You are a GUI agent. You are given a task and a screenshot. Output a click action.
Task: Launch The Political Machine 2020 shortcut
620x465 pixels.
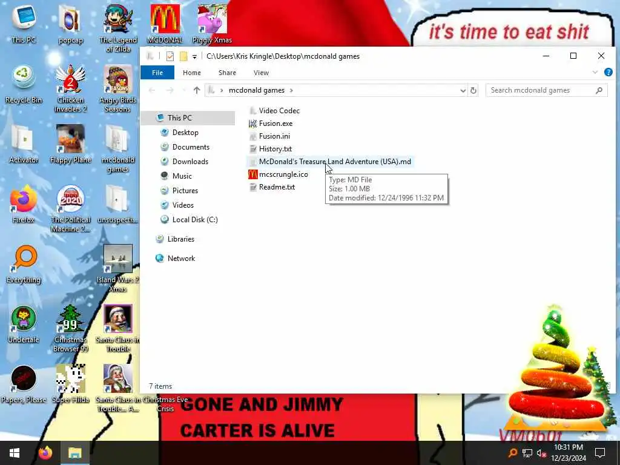point(70,208)
